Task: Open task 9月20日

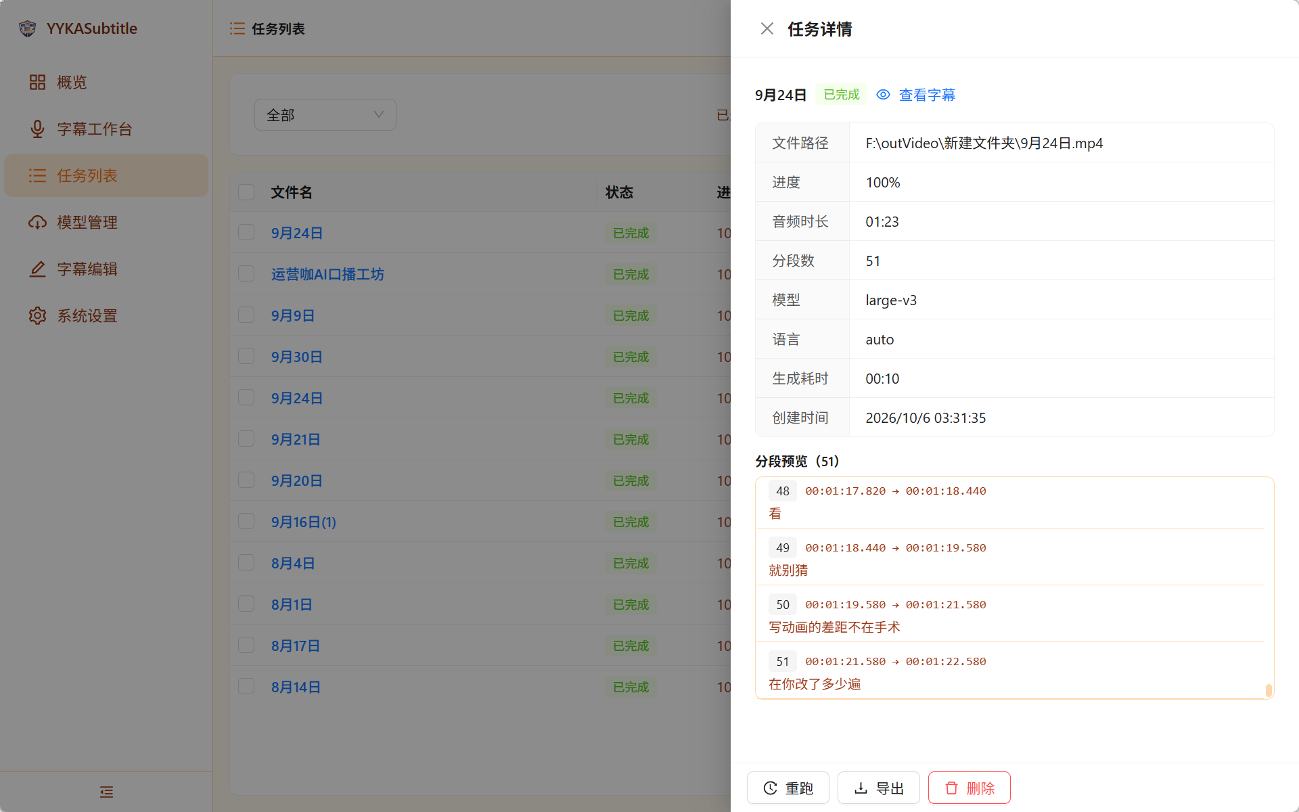Action: [296, 480]
